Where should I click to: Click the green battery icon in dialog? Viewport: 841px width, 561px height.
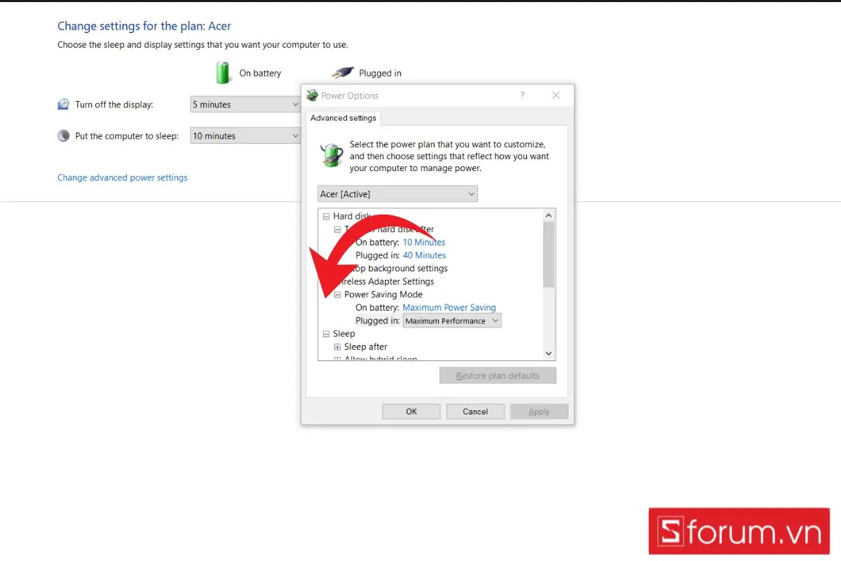coord(331,155)
